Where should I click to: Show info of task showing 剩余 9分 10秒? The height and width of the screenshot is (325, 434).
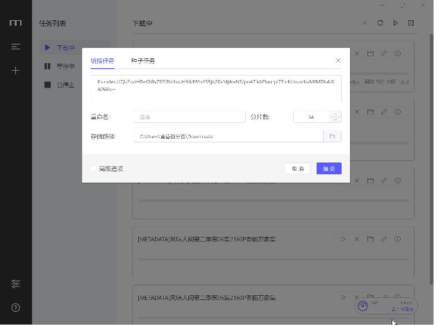click(397, 53)
